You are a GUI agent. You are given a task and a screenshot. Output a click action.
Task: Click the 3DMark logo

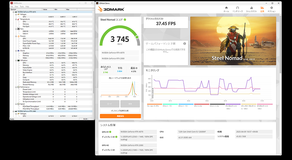coord(111,9)
